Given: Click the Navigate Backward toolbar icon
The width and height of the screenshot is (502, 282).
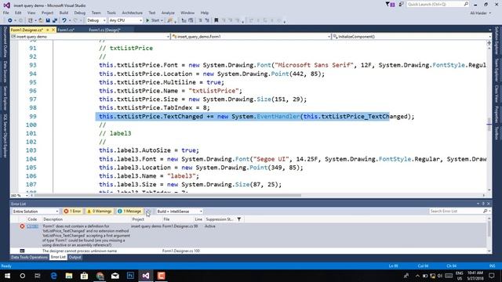Looking at the screenshot, I should click(x=9, y=20).
